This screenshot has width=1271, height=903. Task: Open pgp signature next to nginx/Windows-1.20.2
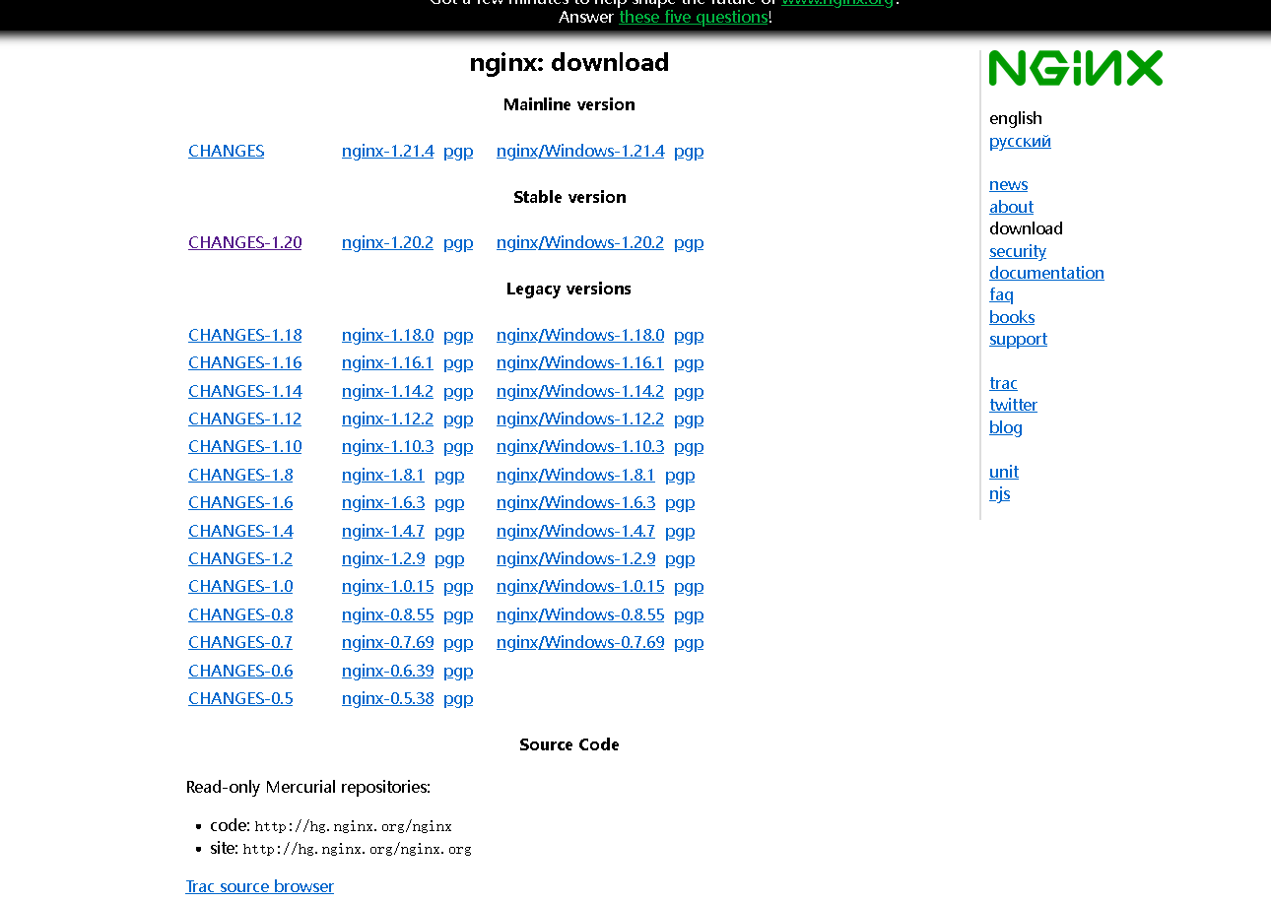coord(689,242)
